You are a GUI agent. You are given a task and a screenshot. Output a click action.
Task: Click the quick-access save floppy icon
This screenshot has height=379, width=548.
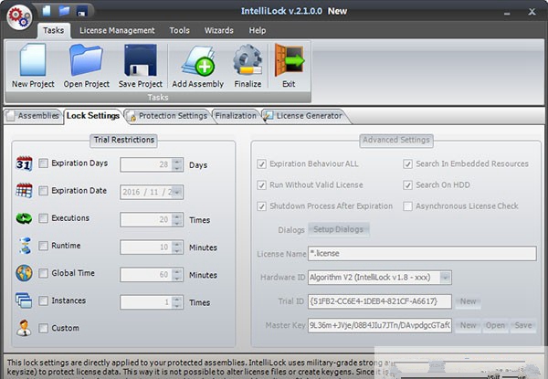click(82, 11)
